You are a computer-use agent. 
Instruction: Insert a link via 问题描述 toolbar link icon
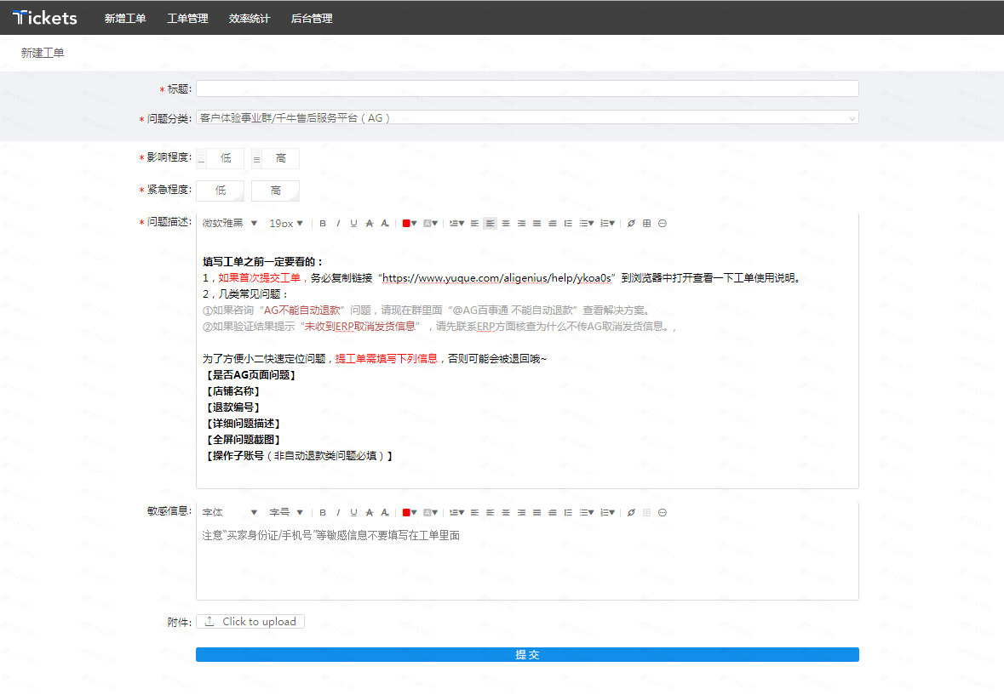[x=631, y=223]
